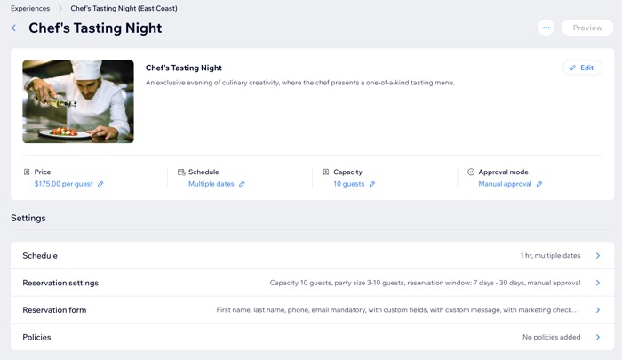The image size is (622, 360).
Task: Expand the Policies row chevron
Action: pyautogui.click(x=597, y=338)
